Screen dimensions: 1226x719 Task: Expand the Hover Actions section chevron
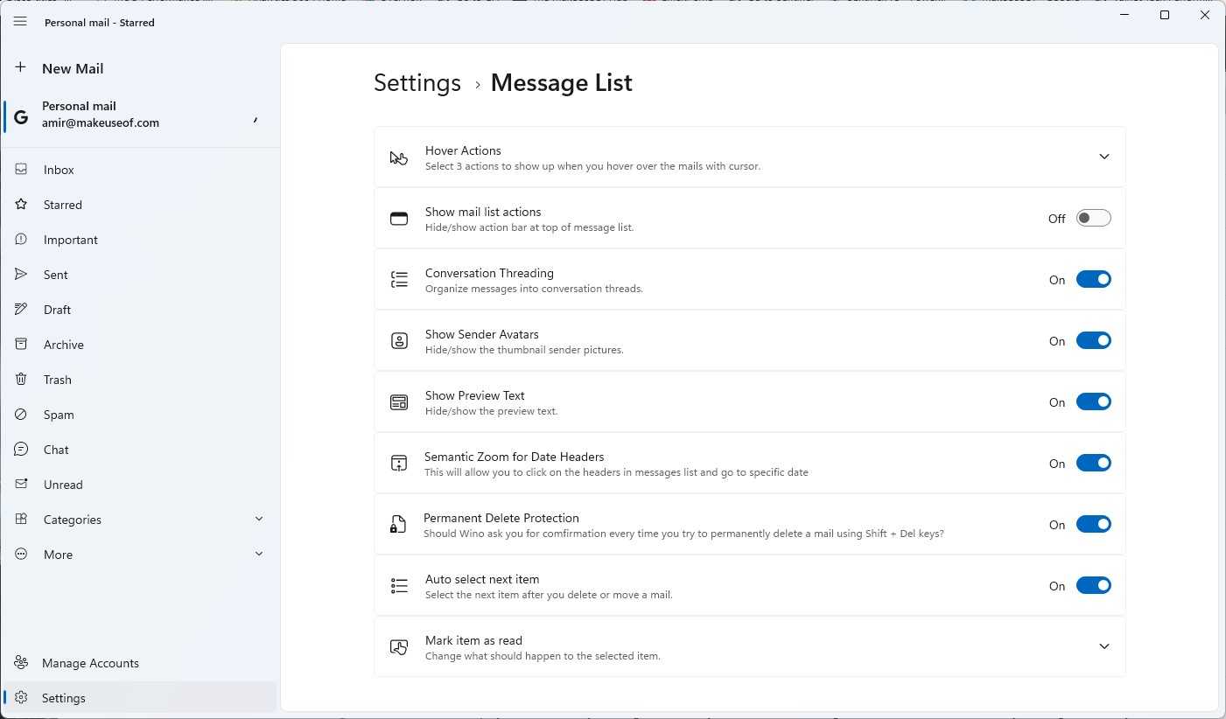[1104, 157]
